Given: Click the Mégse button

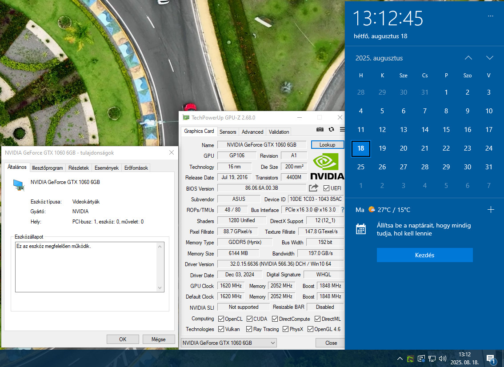Looking at the screenshot, I should [159, 339].
